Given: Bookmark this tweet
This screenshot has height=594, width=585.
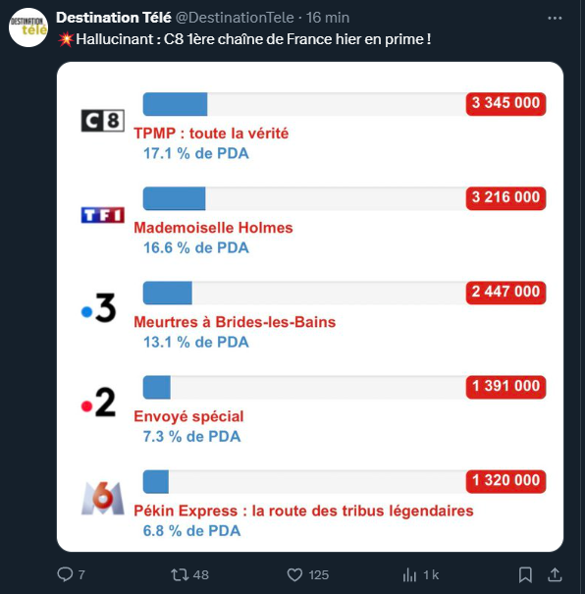Looking at the screenshot, I should tap(525, 574).
